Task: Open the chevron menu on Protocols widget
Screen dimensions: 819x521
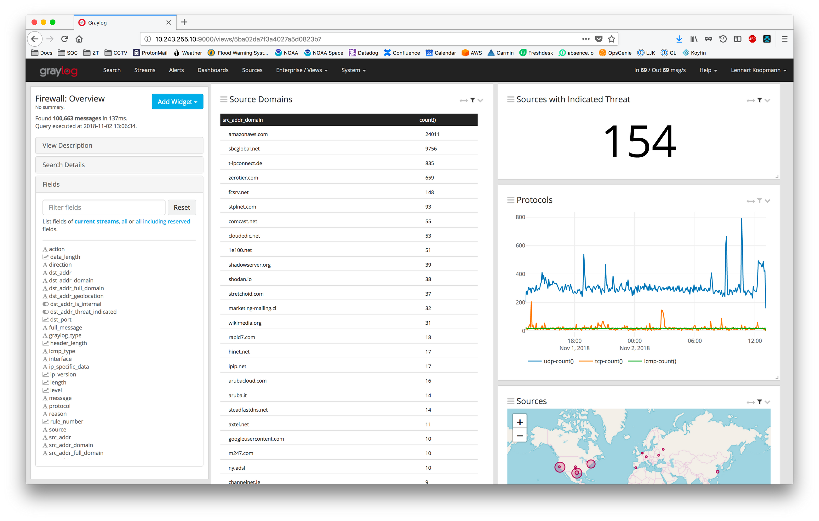Action: [767, 201]
